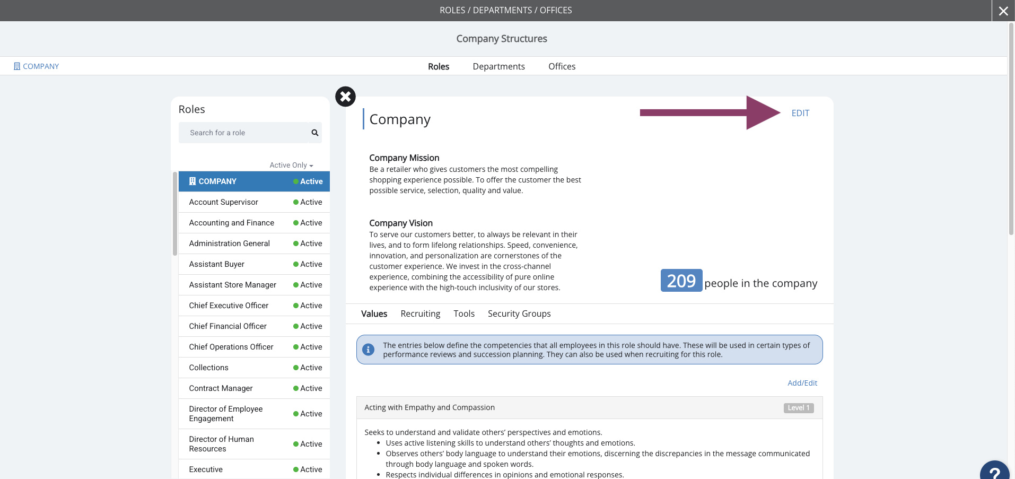Focus the Search for a role field
The image size is (1015, 479).
pyautogui.click(x=244, y=133)
